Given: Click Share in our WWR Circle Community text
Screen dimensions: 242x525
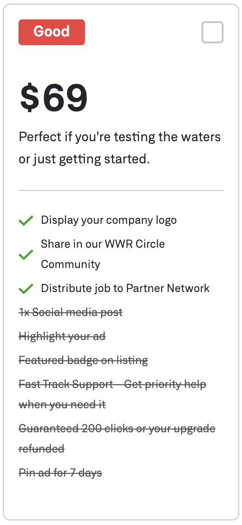Looking at the screenshot, I should point(103,254).
